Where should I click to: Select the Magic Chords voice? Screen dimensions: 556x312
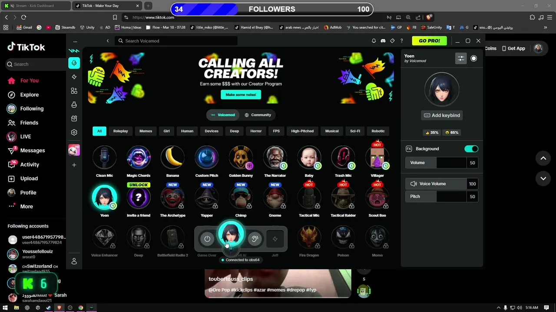click(139, 162)
